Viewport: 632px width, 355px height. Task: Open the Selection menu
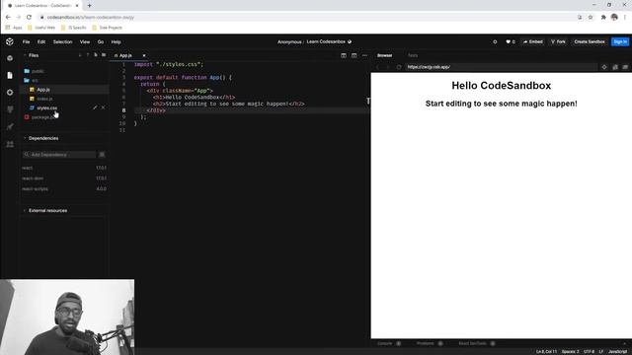pos(63,41)
